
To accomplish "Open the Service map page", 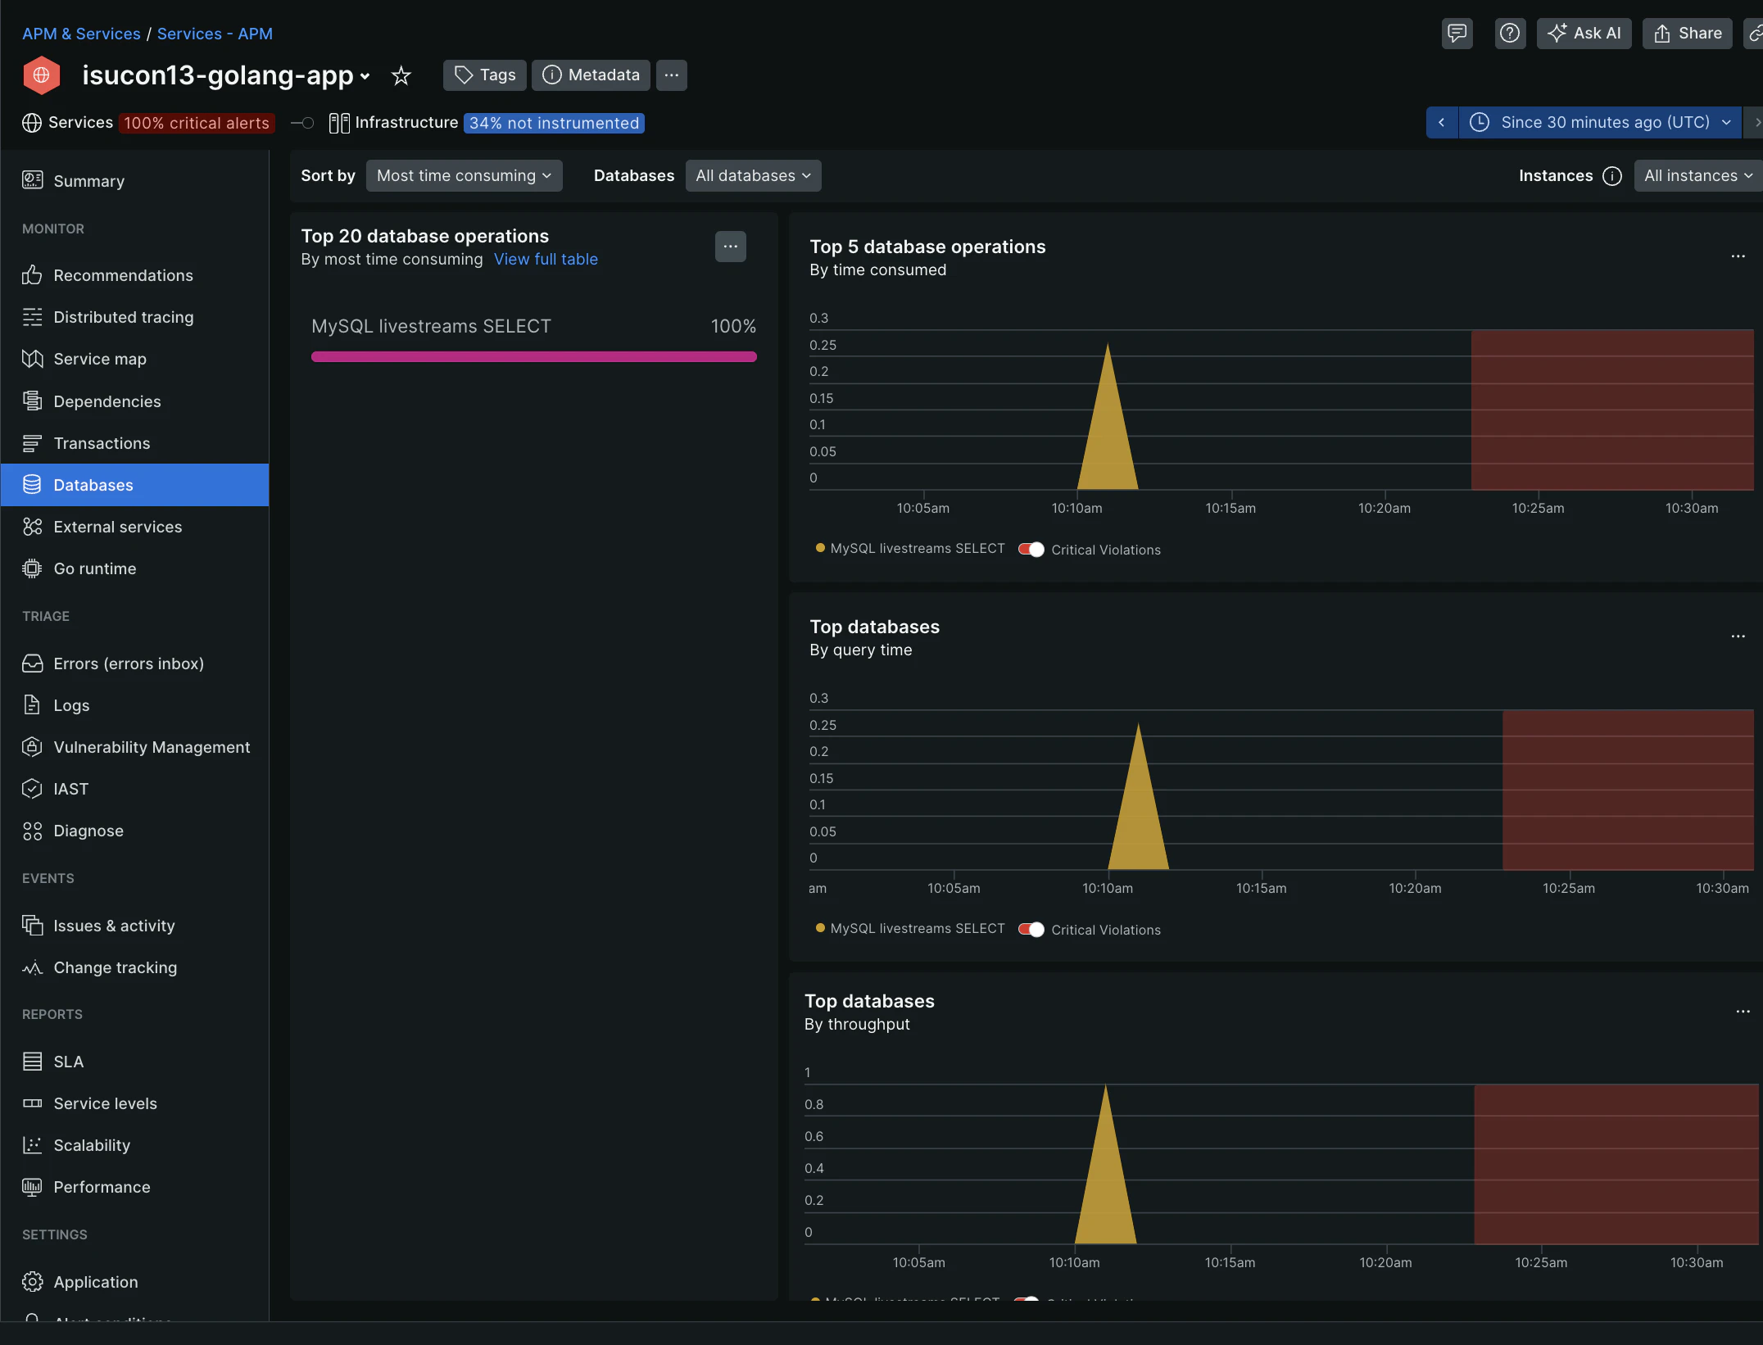I will coord(134,359).
